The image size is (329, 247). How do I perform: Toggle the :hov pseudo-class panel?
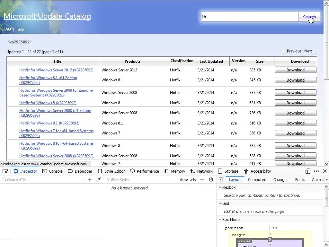[x=184, y=180]
